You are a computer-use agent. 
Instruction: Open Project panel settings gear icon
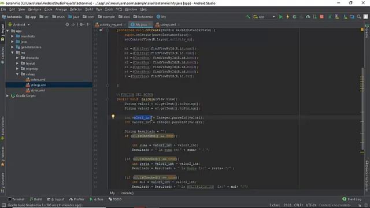coord(81,24)
